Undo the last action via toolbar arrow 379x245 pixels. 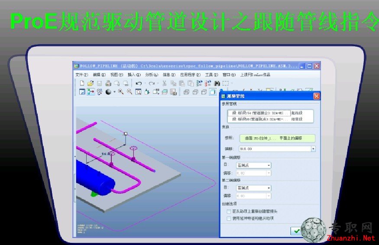pos(139,84)
